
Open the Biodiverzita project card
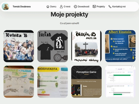53,82
